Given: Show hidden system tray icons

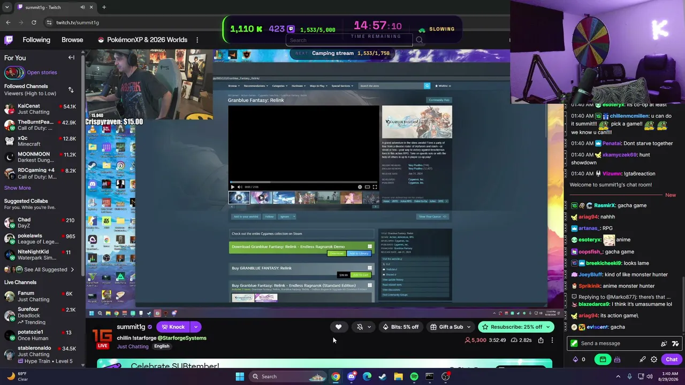Looking at the screenshot, I should coord(618,376).
